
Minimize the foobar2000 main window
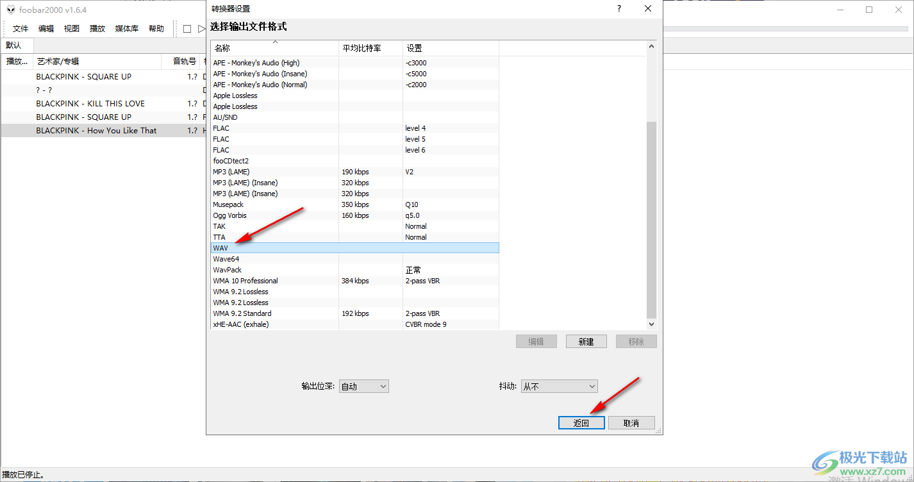click(840, 10)
